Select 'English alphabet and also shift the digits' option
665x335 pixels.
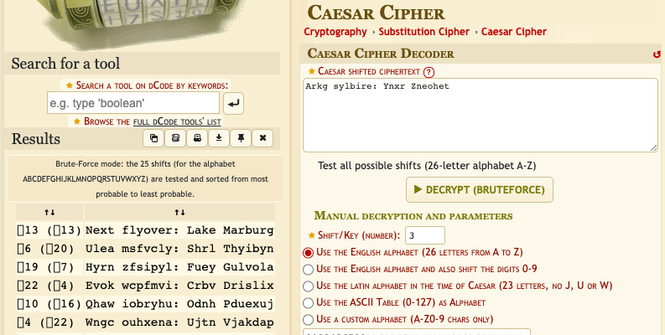[x=309, y=270]
